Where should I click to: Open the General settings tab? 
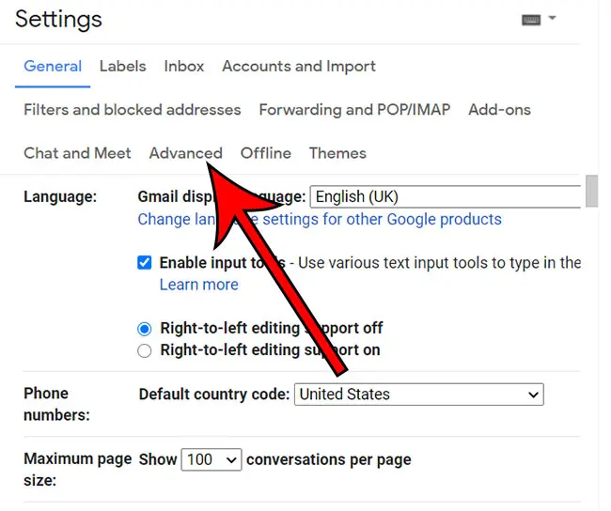pos(53,67)
